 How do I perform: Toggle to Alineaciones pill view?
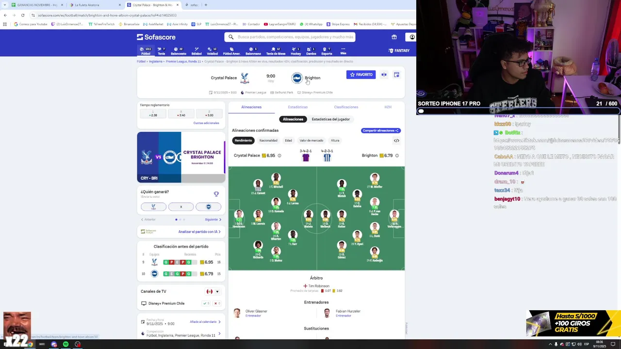tap(293, 119)
